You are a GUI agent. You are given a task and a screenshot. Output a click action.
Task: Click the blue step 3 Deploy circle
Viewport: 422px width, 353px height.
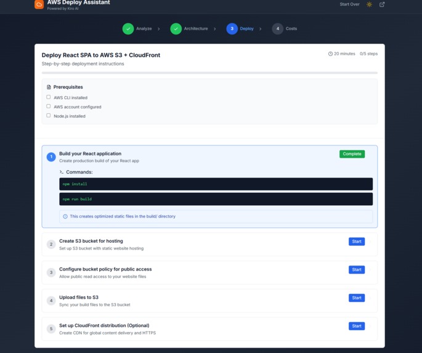(232, 29)
